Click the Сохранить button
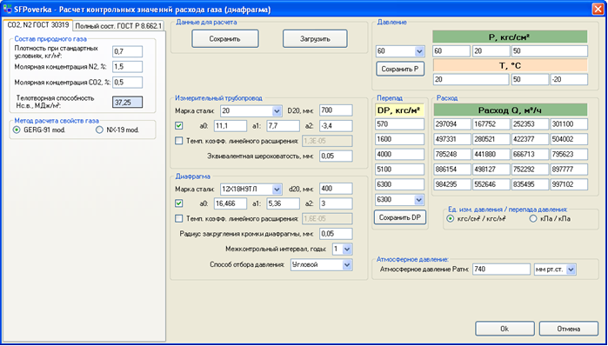The height and width of the screenshot is (346, 608). click(225, 39)
